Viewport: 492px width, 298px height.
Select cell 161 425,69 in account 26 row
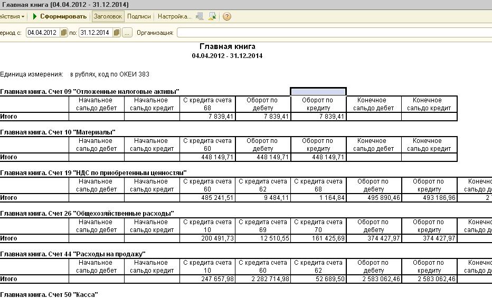pyautogui.click(x=318, y=238)
